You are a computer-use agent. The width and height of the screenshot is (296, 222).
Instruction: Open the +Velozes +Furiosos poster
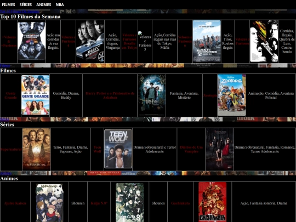coord(32,42)
